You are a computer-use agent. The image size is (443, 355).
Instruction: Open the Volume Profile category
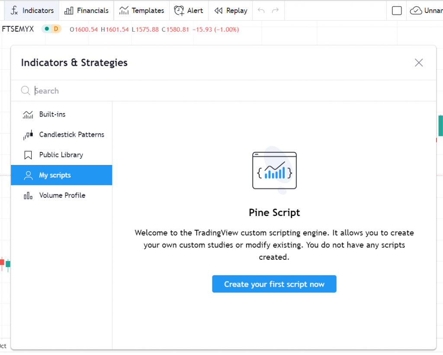click(x=62, y=195)
